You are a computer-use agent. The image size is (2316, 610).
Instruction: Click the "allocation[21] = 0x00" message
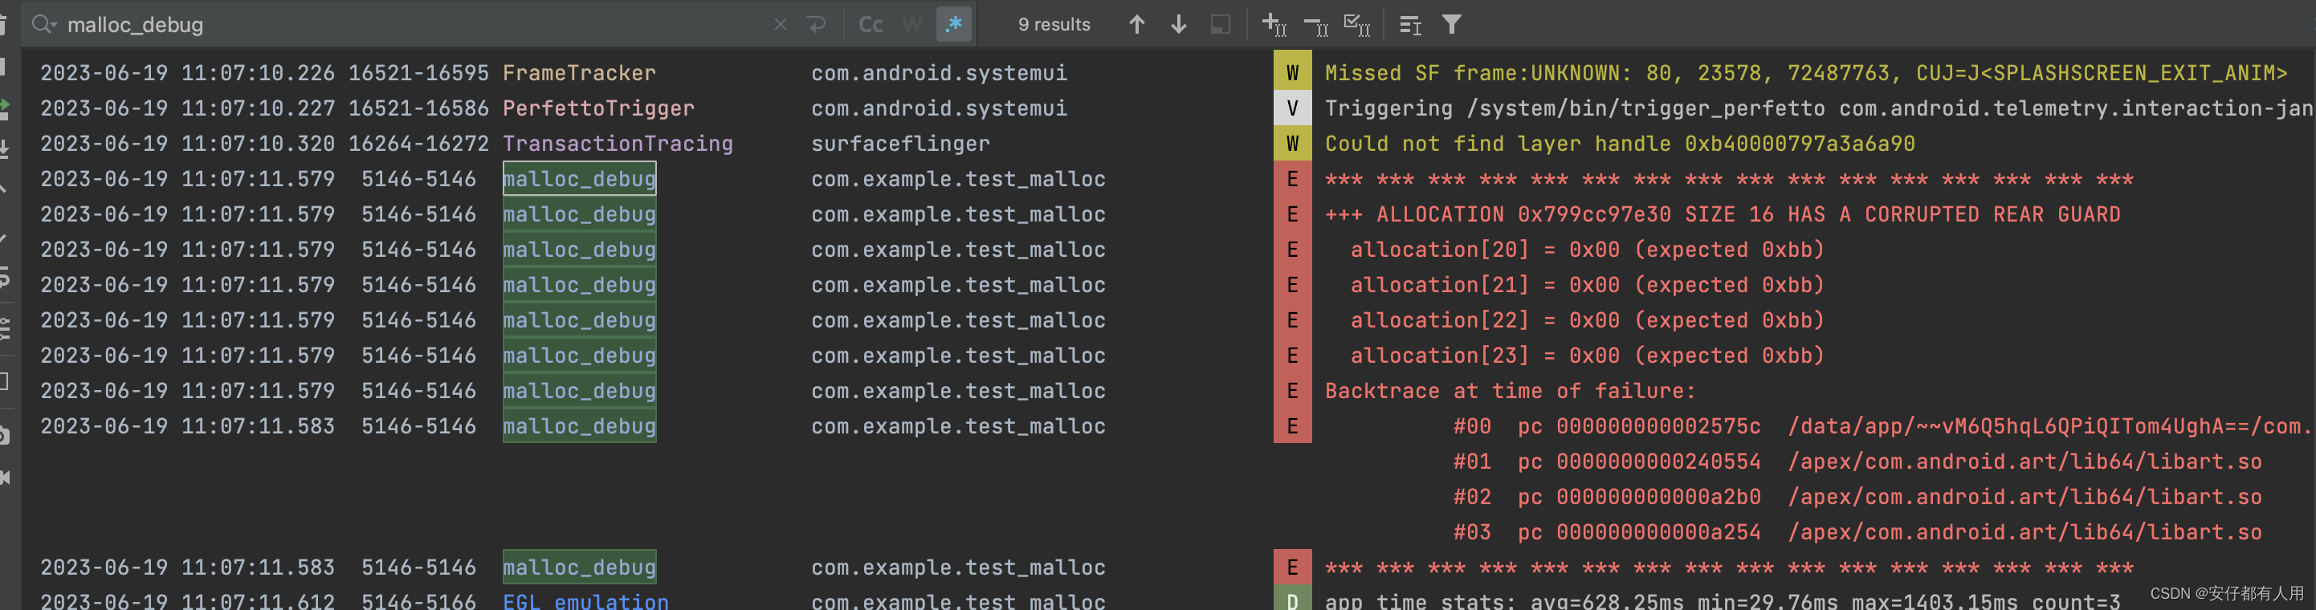tap(1587, 284)
